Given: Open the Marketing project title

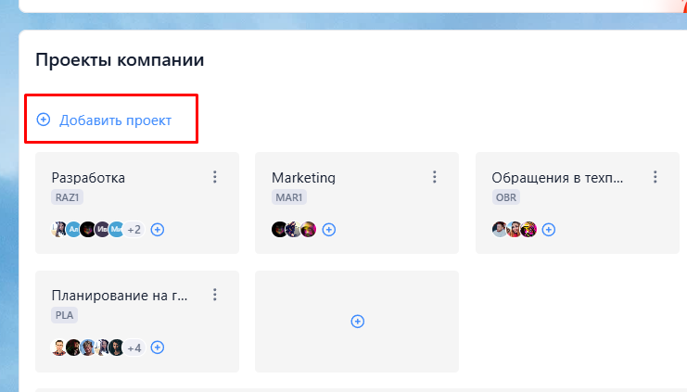Looking at the screenshot, I should tap(303, 178).
